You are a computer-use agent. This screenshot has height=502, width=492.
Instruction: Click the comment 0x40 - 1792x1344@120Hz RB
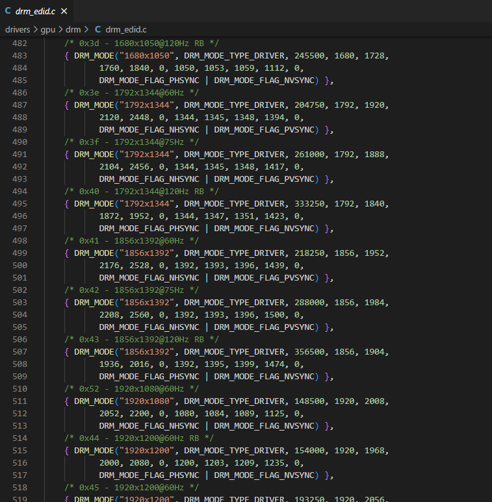tap(142, 192)
